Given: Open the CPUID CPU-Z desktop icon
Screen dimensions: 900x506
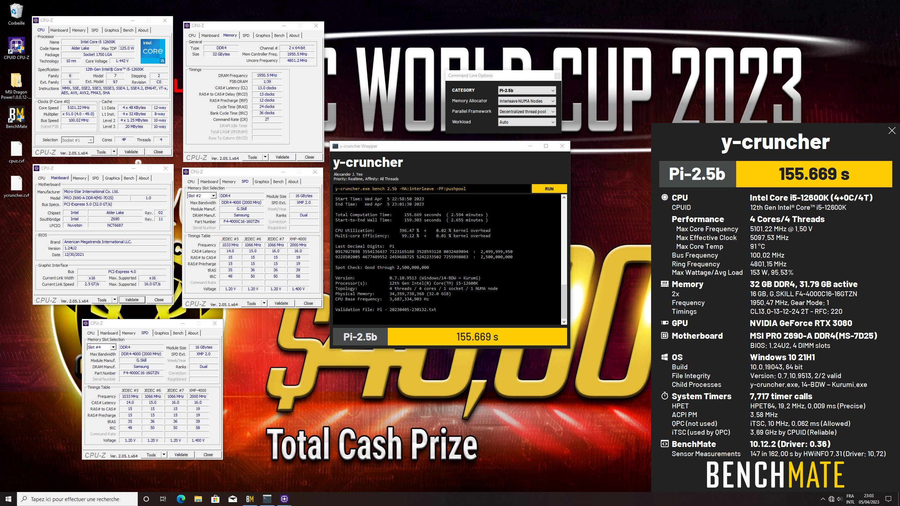Looking at the screenshot, I should click(x=16, y=48).
